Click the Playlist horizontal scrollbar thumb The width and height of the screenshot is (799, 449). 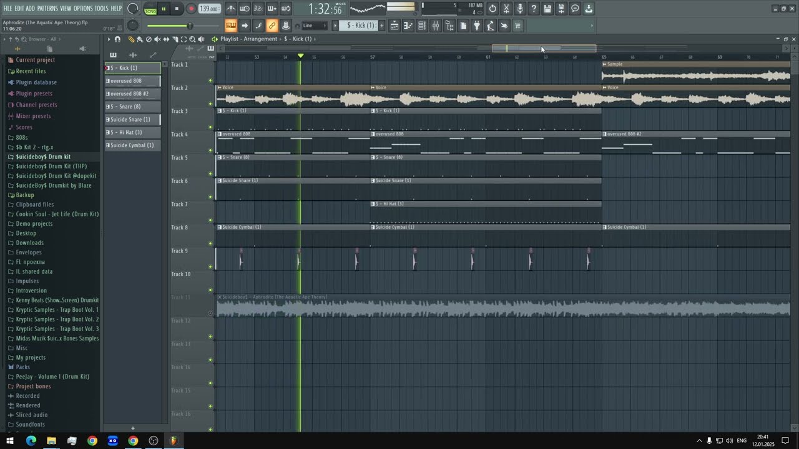pyautogui.click(x=544, y=49)
